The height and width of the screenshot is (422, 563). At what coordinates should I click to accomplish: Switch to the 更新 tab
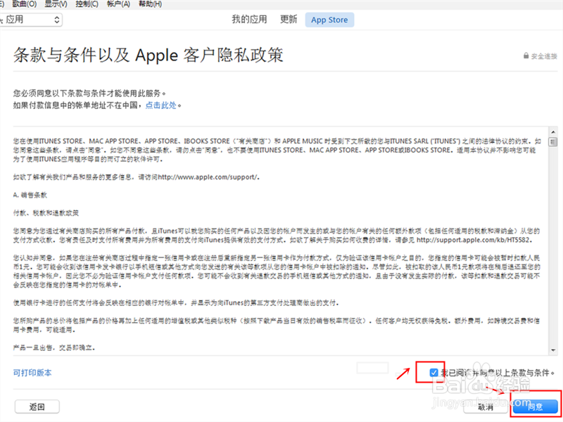pyautogui.click(x=289, y=20)
